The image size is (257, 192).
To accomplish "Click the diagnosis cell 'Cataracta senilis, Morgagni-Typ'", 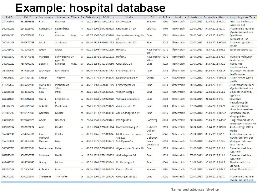I will pyautogui.click(x=240, y=115).
